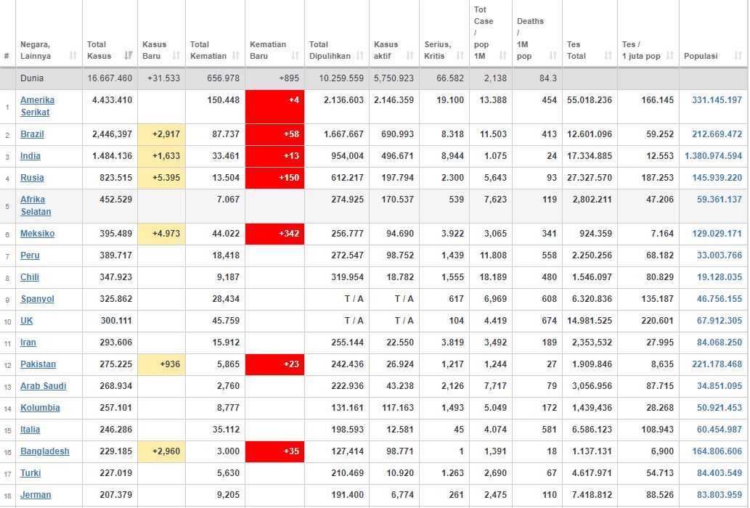The height and width of the screenshot is (508, 750).
Task: Sort by Deaths/1M pop arrow icon
Action: pyautogui.click(x=553, y=56)
